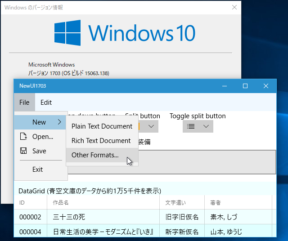Click Open... in File menu

(40, 137)
